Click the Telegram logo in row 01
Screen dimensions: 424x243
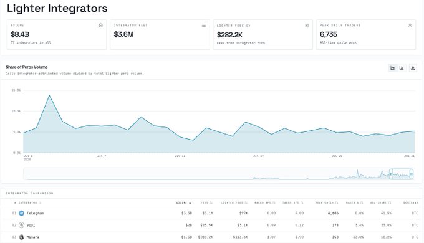21,213
